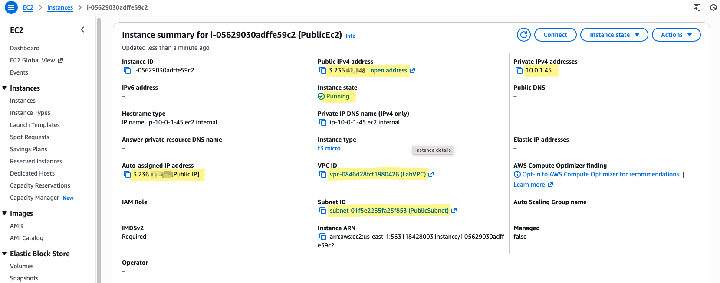Click external link icon next to EC2 Global View

coord(60,60)
